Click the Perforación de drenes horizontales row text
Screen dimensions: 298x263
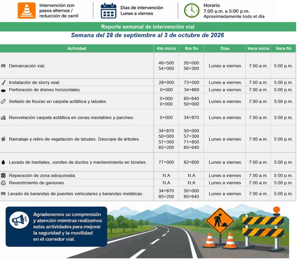[x=45, y=90]
